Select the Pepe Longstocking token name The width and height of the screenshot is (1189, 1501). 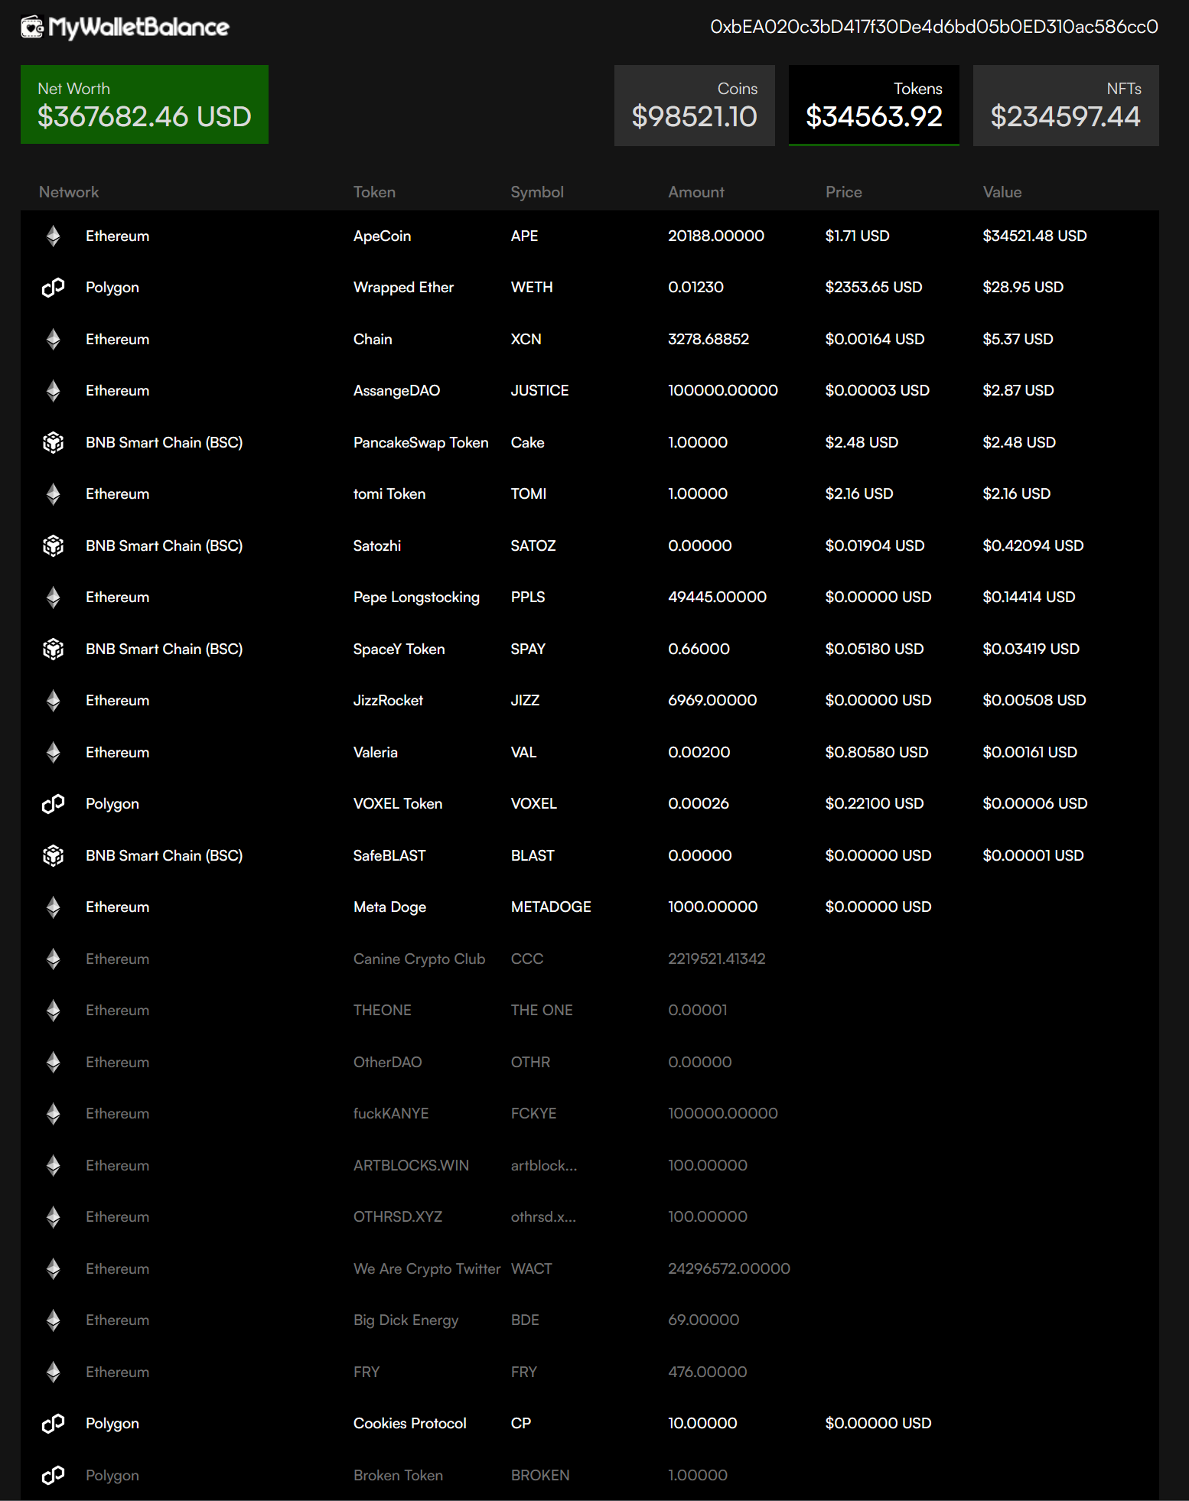click(x=417, y=597)
